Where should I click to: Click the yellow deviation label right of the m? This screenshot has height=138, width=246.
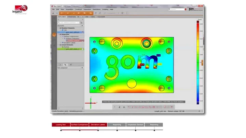(x=160, y=64)
